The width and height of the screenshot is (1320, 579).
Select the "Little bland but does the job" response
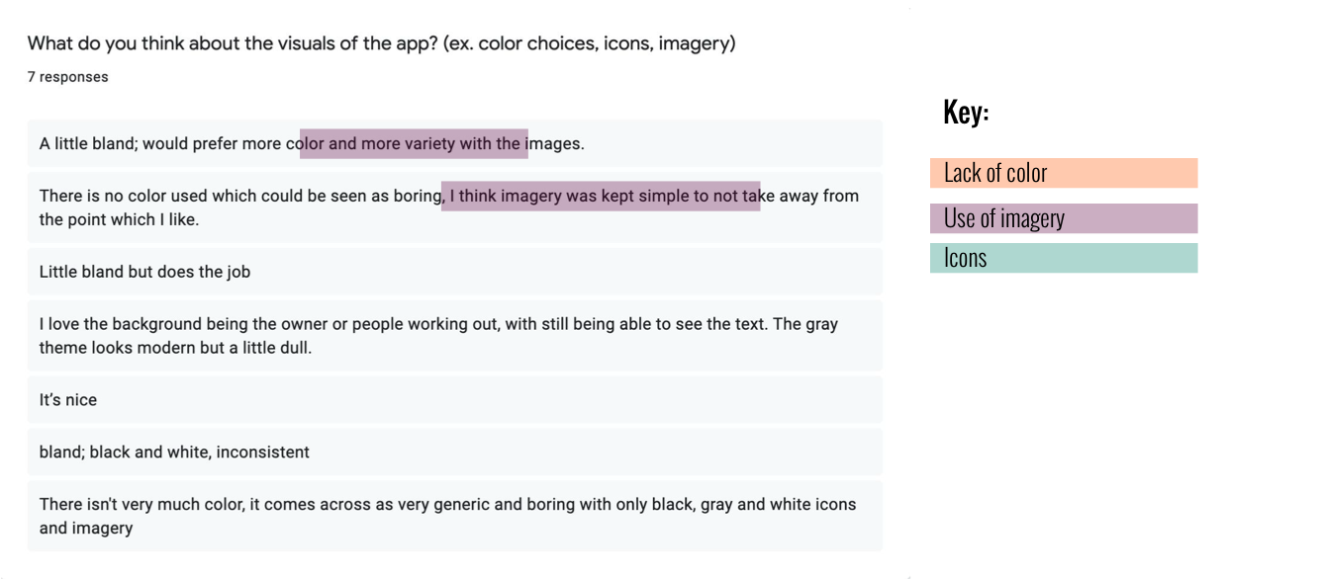[144, 272]
